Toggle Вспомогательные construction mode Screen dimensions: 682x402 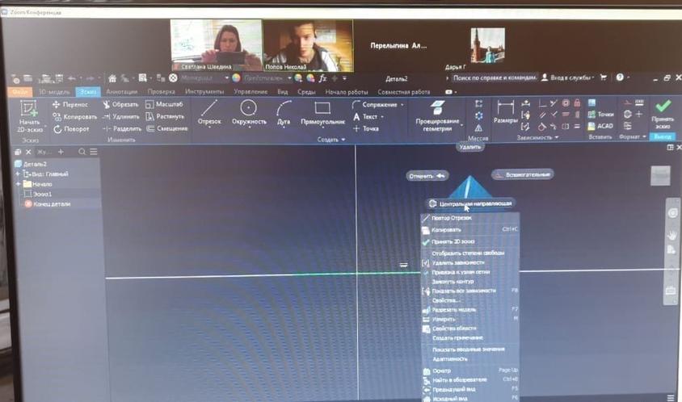pos(522,174)
